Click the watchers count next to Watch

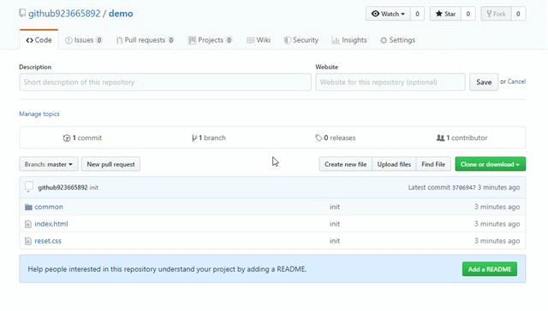[x=417, y=14]
